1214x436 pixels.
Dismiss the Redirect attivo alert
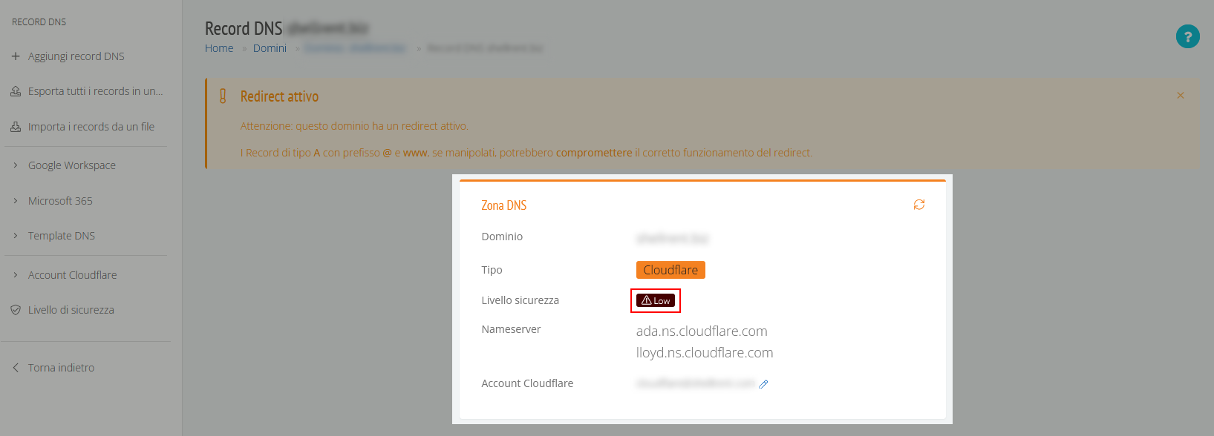coord(1181,96)
